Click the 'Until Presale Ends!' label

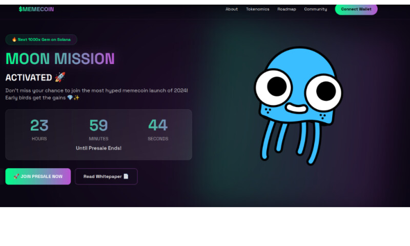pyautogui.click(x=98, y=148)
